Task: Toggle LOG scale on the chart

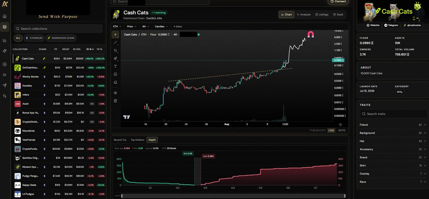Action: coord(331,130)
